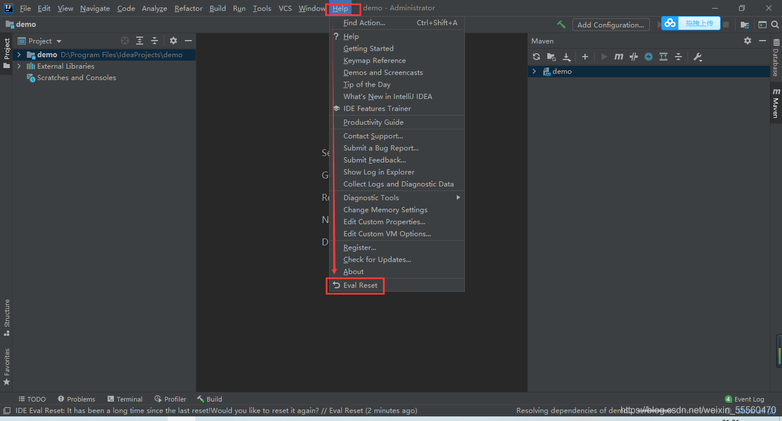
Task: Expand External Libraries node
Action: pyautogui.click(x=19, y=66)
